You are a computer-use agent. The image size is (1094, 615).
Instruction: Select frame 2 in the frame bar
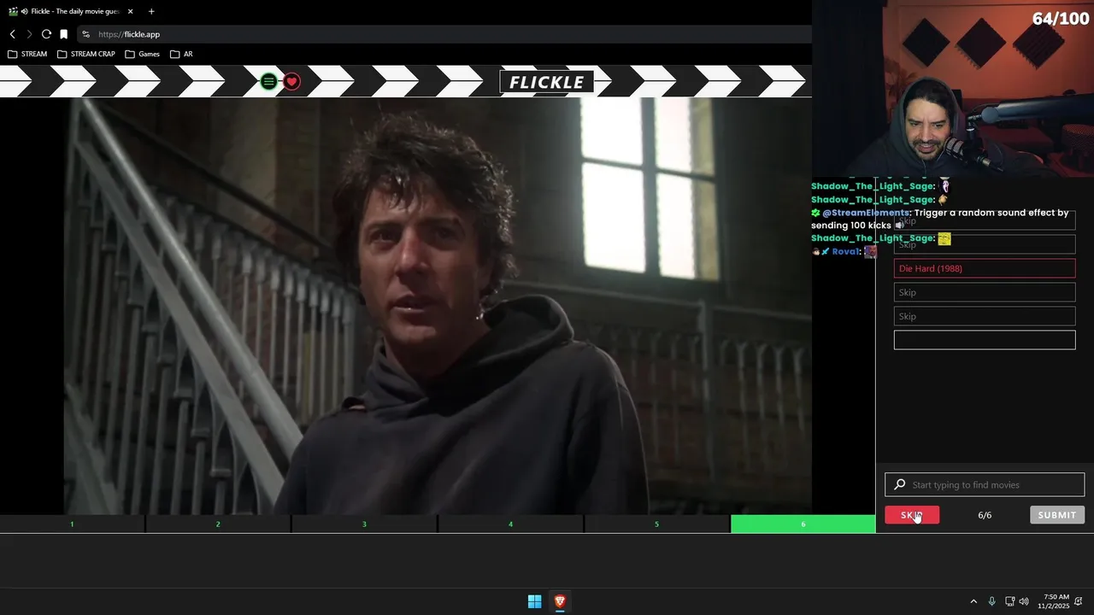(x=218, y=524)
